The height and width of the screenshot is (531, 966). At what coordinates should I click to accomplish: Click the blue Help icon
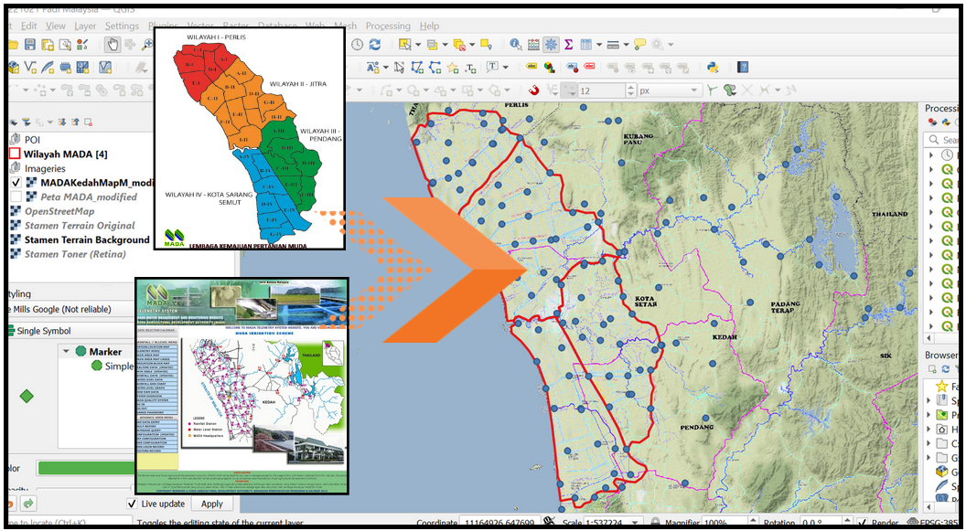click(x=743, y=67)
